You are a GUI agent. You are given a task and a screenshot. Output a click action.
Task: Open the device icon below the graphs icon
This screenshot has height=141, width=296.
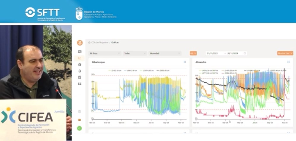click(80, 65)
